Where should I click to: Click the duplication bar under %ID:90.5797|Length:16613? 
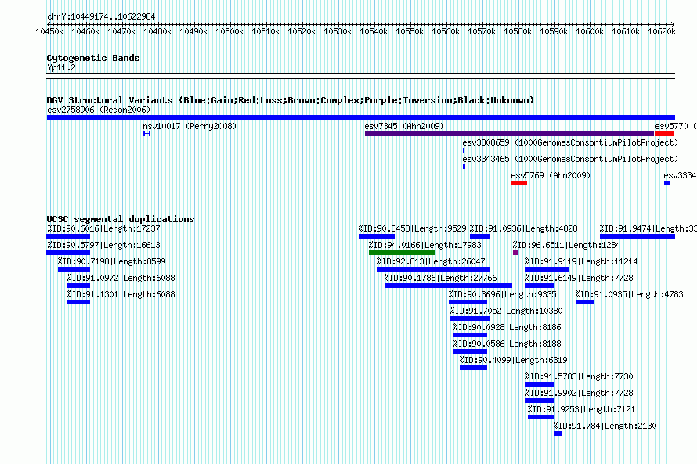(x=68, y=253)
